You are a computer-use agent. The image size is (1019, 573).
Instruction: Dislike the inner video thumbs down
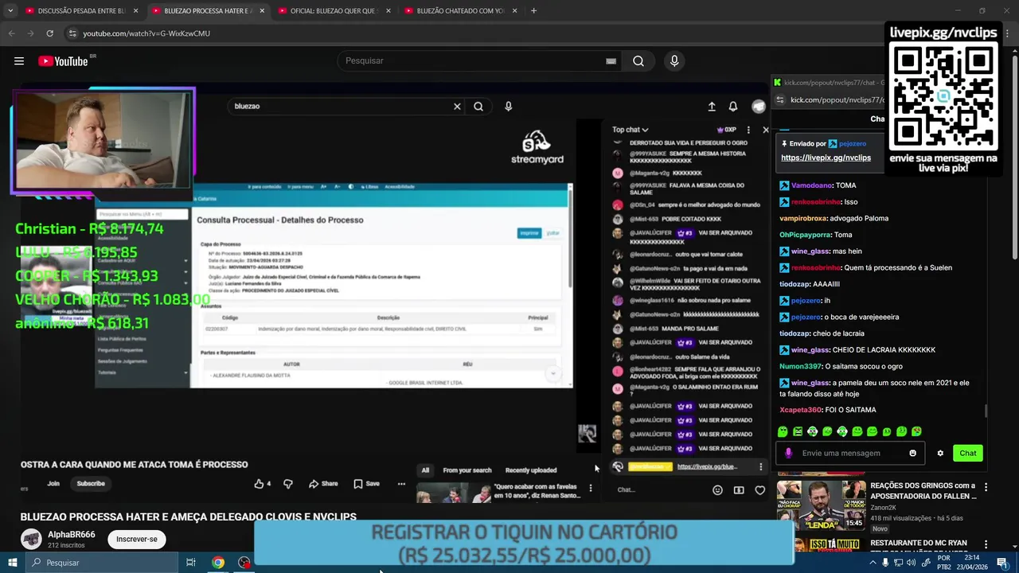(x=288, y=484)
